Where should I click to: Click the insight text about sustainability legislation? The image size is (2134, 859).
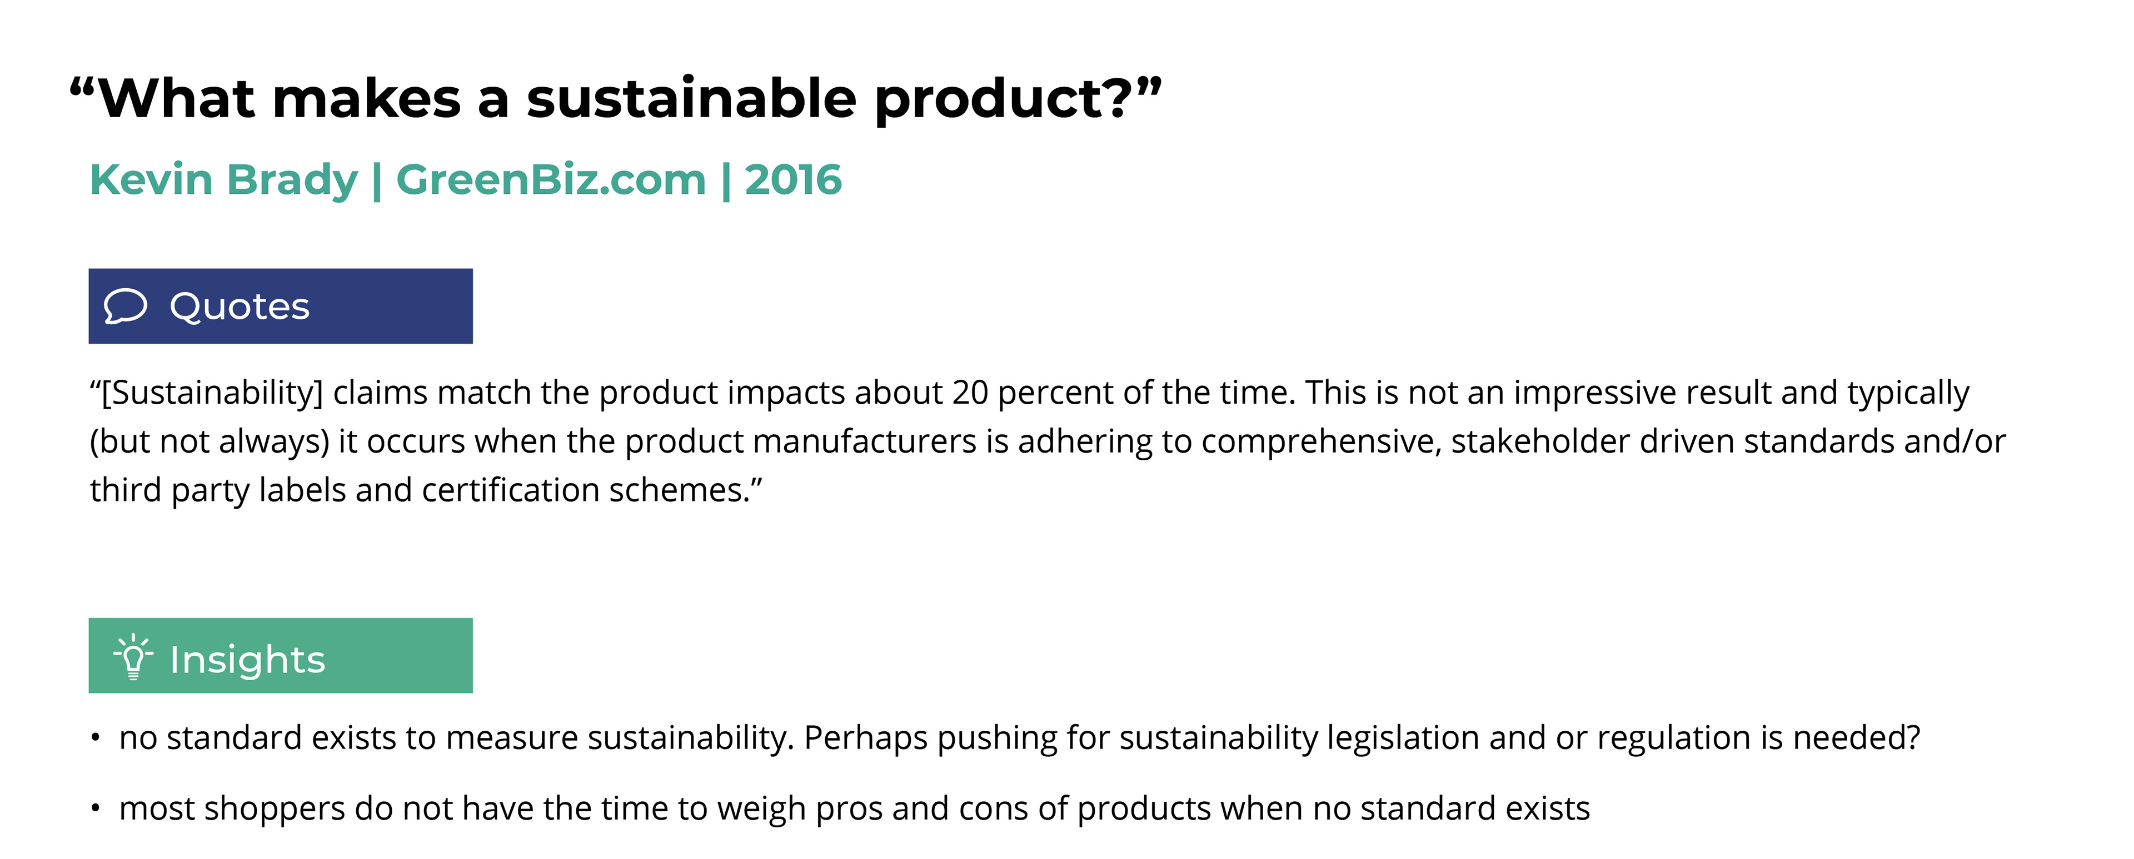[1020, 737]
